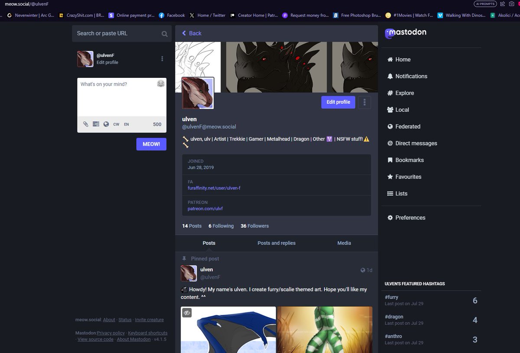View the 6 Following list
Image resolution: width=520 pixels, height=353 pixels.
coord(221,226)
